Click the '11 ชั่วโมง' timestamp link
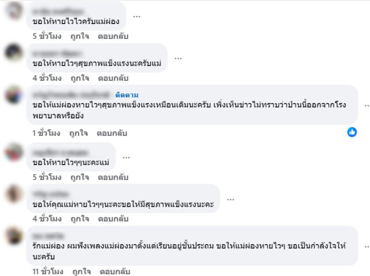Viewport: 370px width, 276px height. pyautogui.click(x=48, y=271)
